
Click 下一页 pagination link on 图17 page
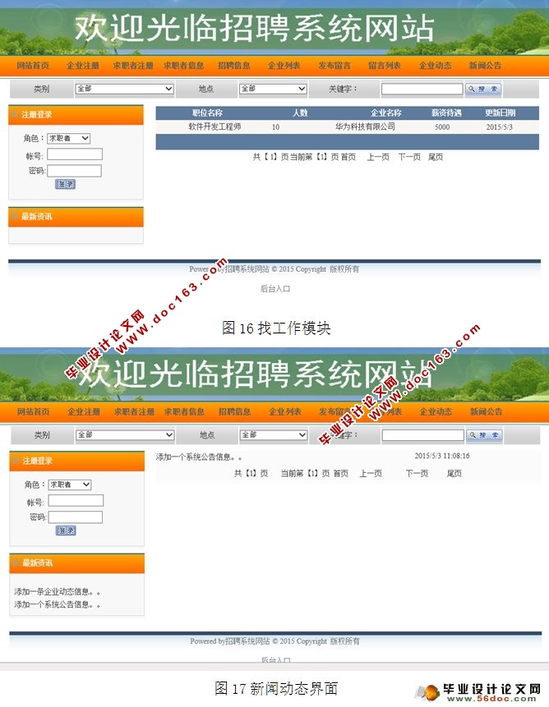(417, 474)
